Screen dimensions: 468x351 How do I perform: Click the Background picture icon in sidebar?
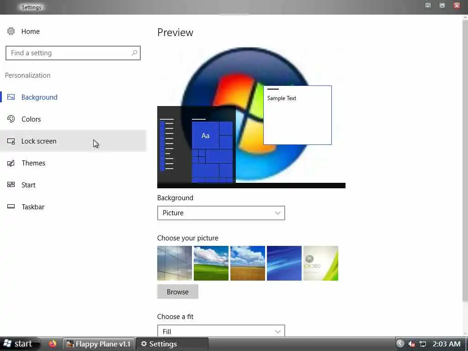pos(11,97)
